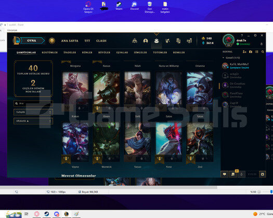Open the Your Shop cards icon in top bar
The width and height of the screenshot is (273, 218).
tap(178, 41)
